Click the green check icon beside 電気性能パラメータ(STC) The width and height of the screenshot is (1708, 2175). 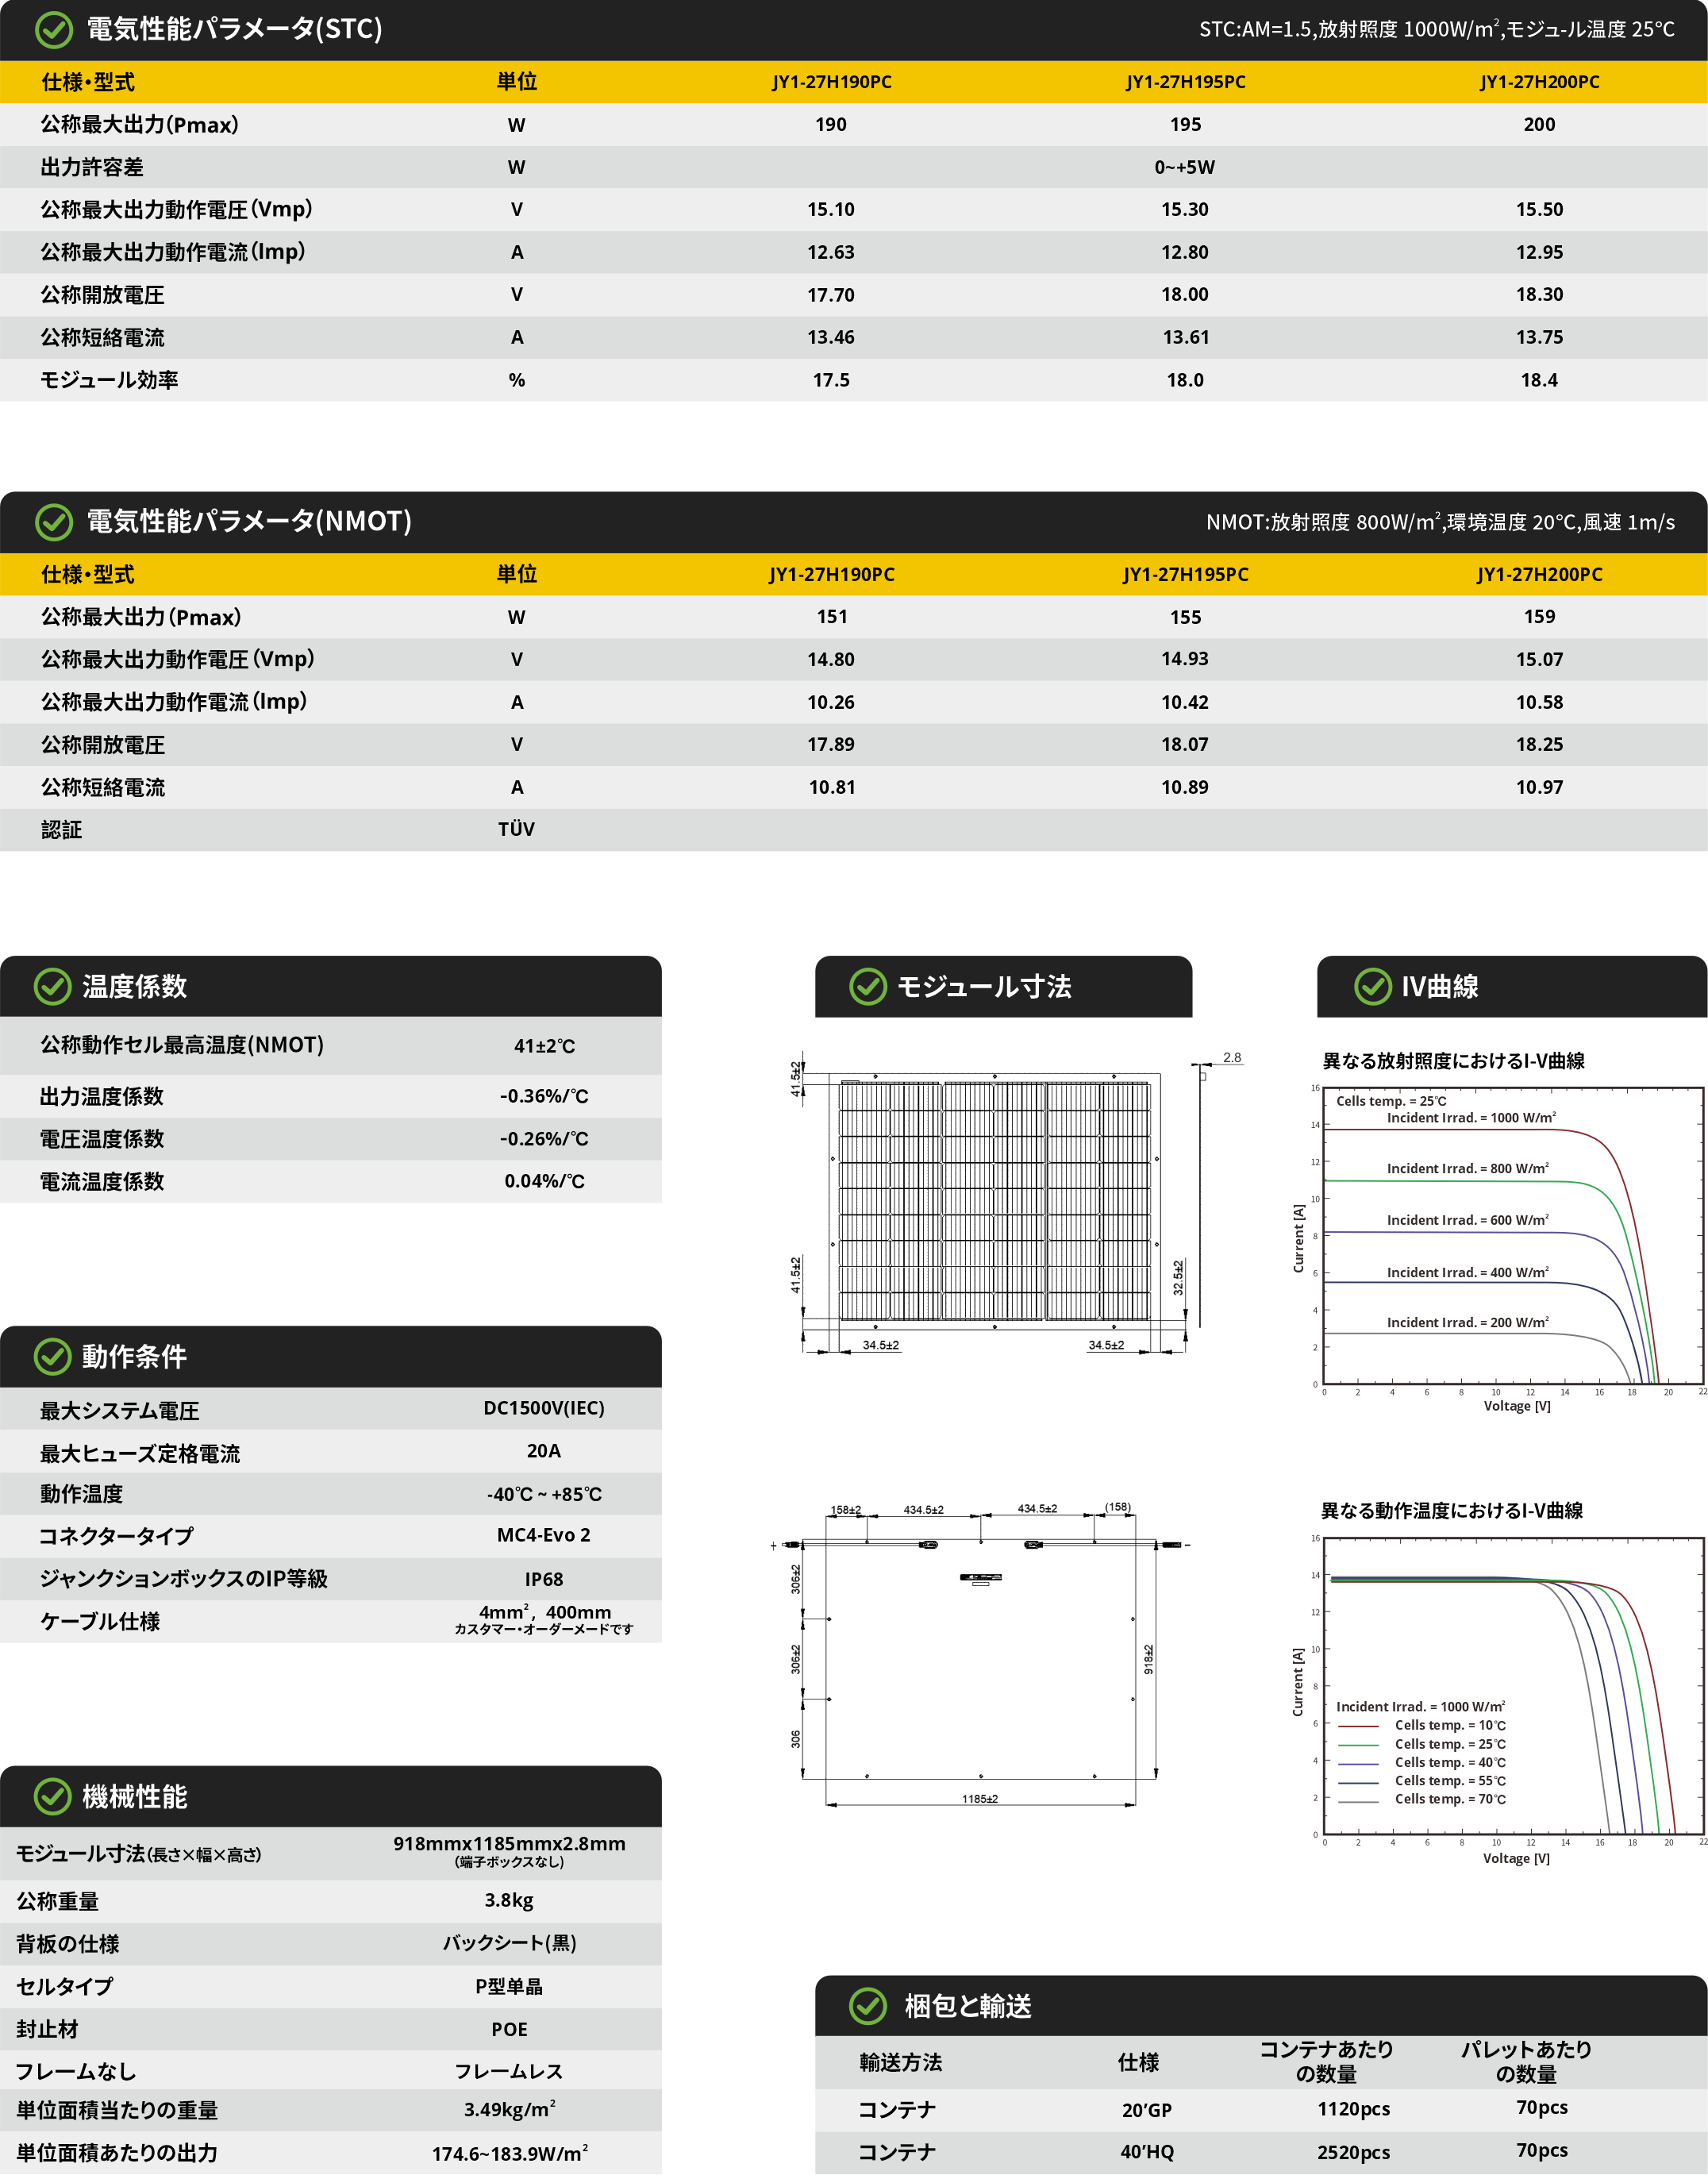(54, 30)
